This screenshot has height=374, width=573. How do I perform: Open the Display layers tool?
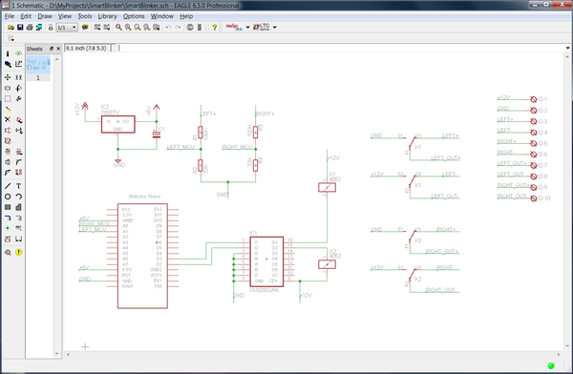pos(8,64)
